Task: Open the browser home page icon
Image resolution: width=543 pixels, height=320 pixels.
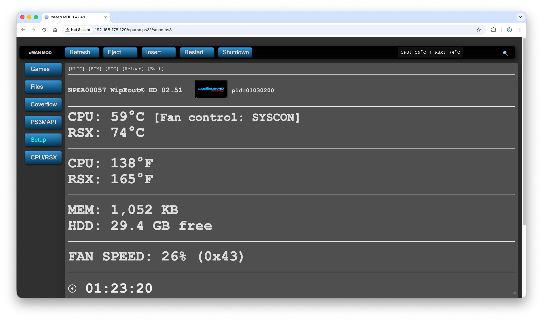Action: click(x=55, y=29)
